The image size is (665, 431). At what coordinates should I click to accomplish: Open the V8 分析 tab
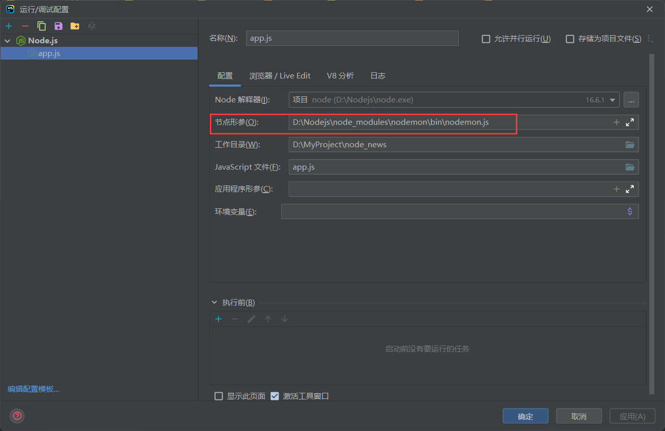pyautogui.click(x=340, y=75)
